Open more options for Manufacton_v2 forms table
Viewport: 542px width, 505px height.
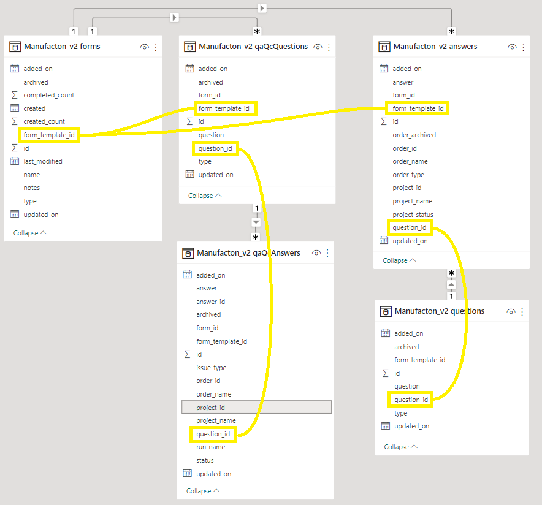pyautogui.click(x=155, y=47)
